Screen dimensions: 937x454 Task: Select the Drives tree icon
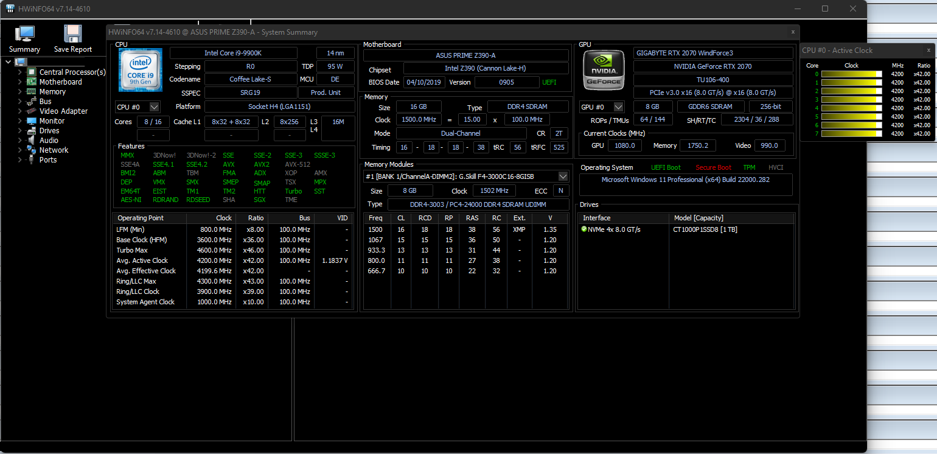coord(31,130)
